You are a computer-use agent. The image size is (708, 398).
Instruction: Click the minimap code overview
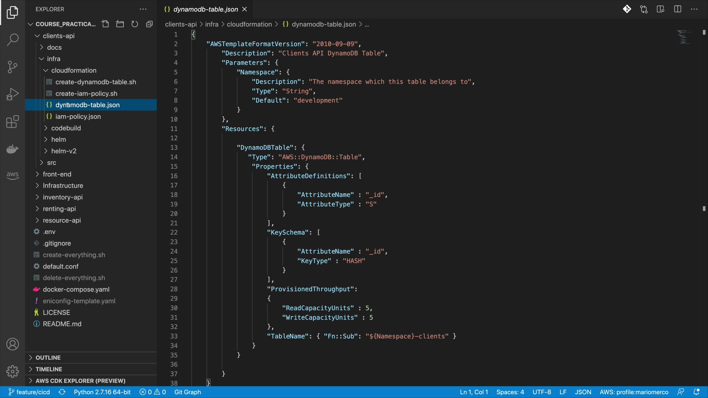coord(684,37)
